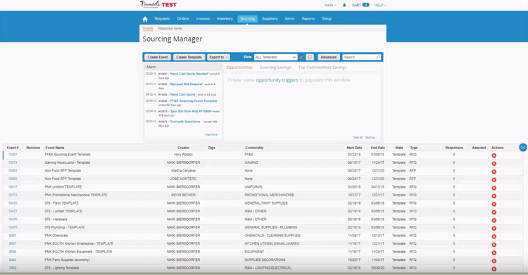
Task: Delete the JOSE MONTERO Non-Food RFP Template
Action: [494, 180]
